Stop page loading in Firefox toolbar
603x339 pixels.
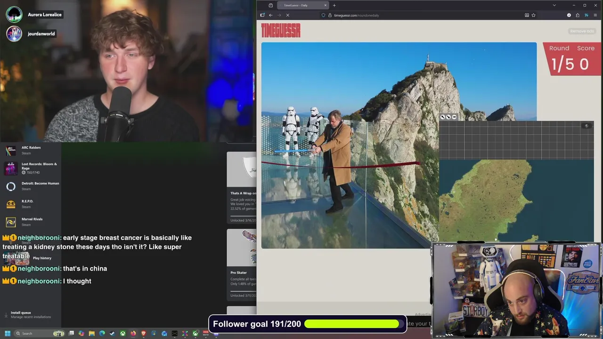tap(287, 15)
